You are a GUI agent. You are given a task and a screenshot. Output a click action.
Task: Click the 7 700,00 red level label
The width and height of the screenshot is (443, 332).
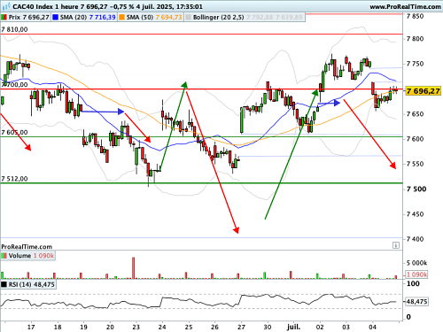(14, 85)
